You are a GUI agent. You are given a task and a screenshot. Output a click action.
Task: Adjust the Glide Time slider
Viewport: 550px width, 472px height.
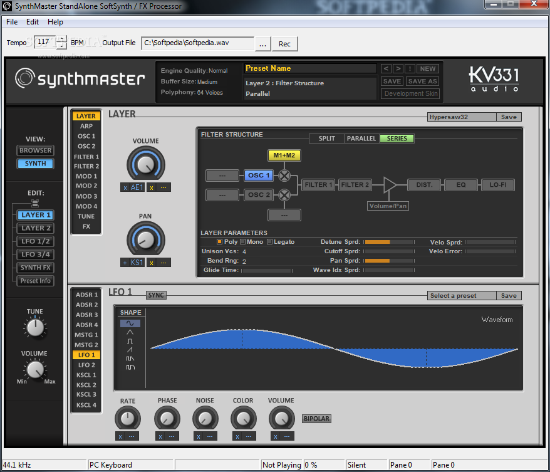(267, 271)
